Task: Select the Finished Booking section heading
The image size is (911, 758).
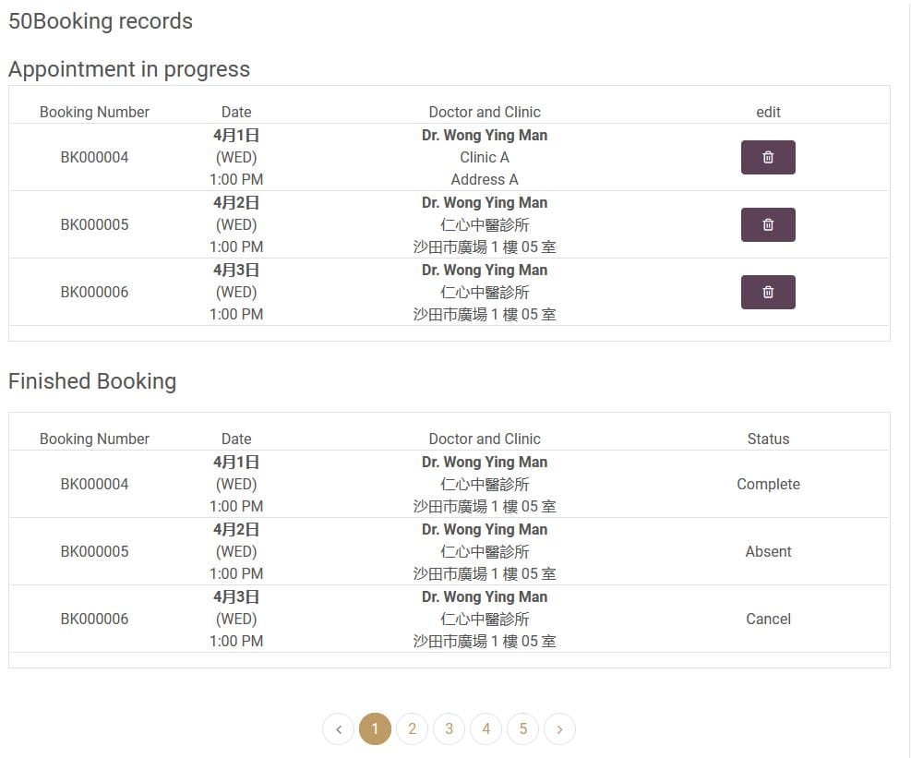Action: (x=92, y=380)
